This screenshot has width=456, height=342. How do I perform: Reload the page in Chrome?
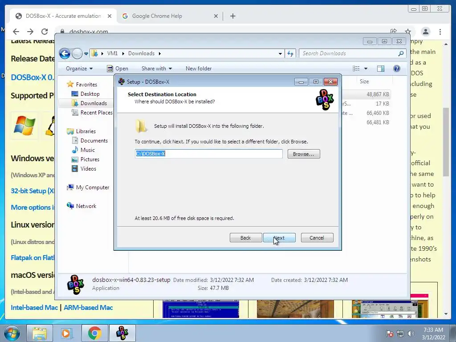pyautogui.click(x=45, y=32)
